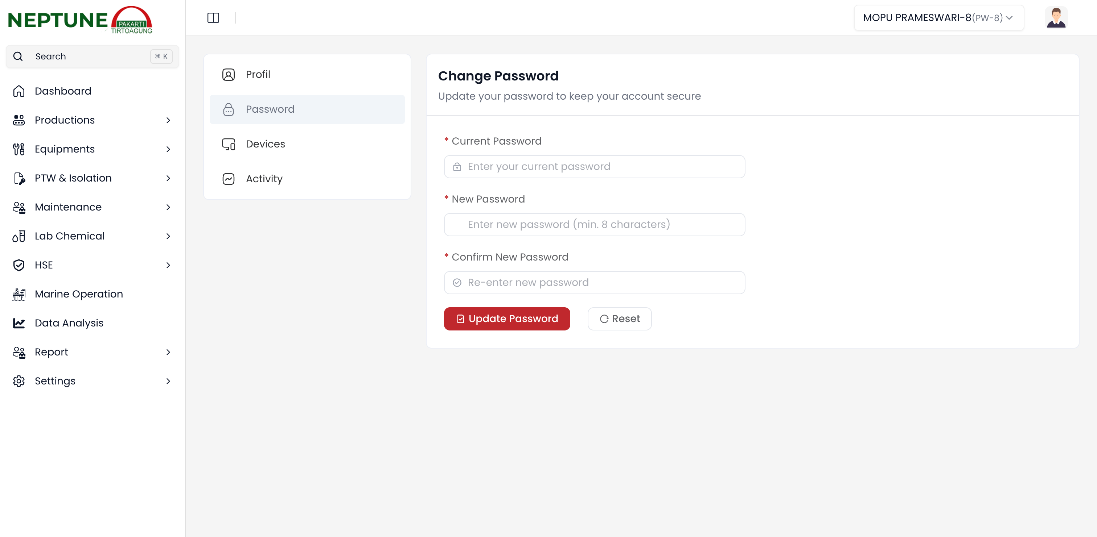Viewport: 1097px width, 537px height.
Task: Click the Reset button
Action: tap(619, 318)
